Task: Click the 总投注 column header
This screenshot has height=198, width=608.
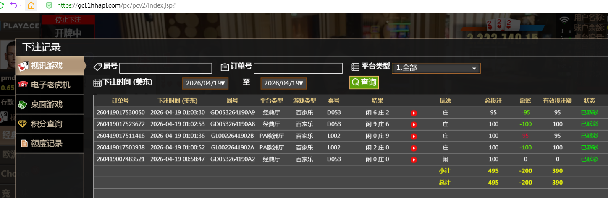Action: pyautogui.click(x=494, y=101)
